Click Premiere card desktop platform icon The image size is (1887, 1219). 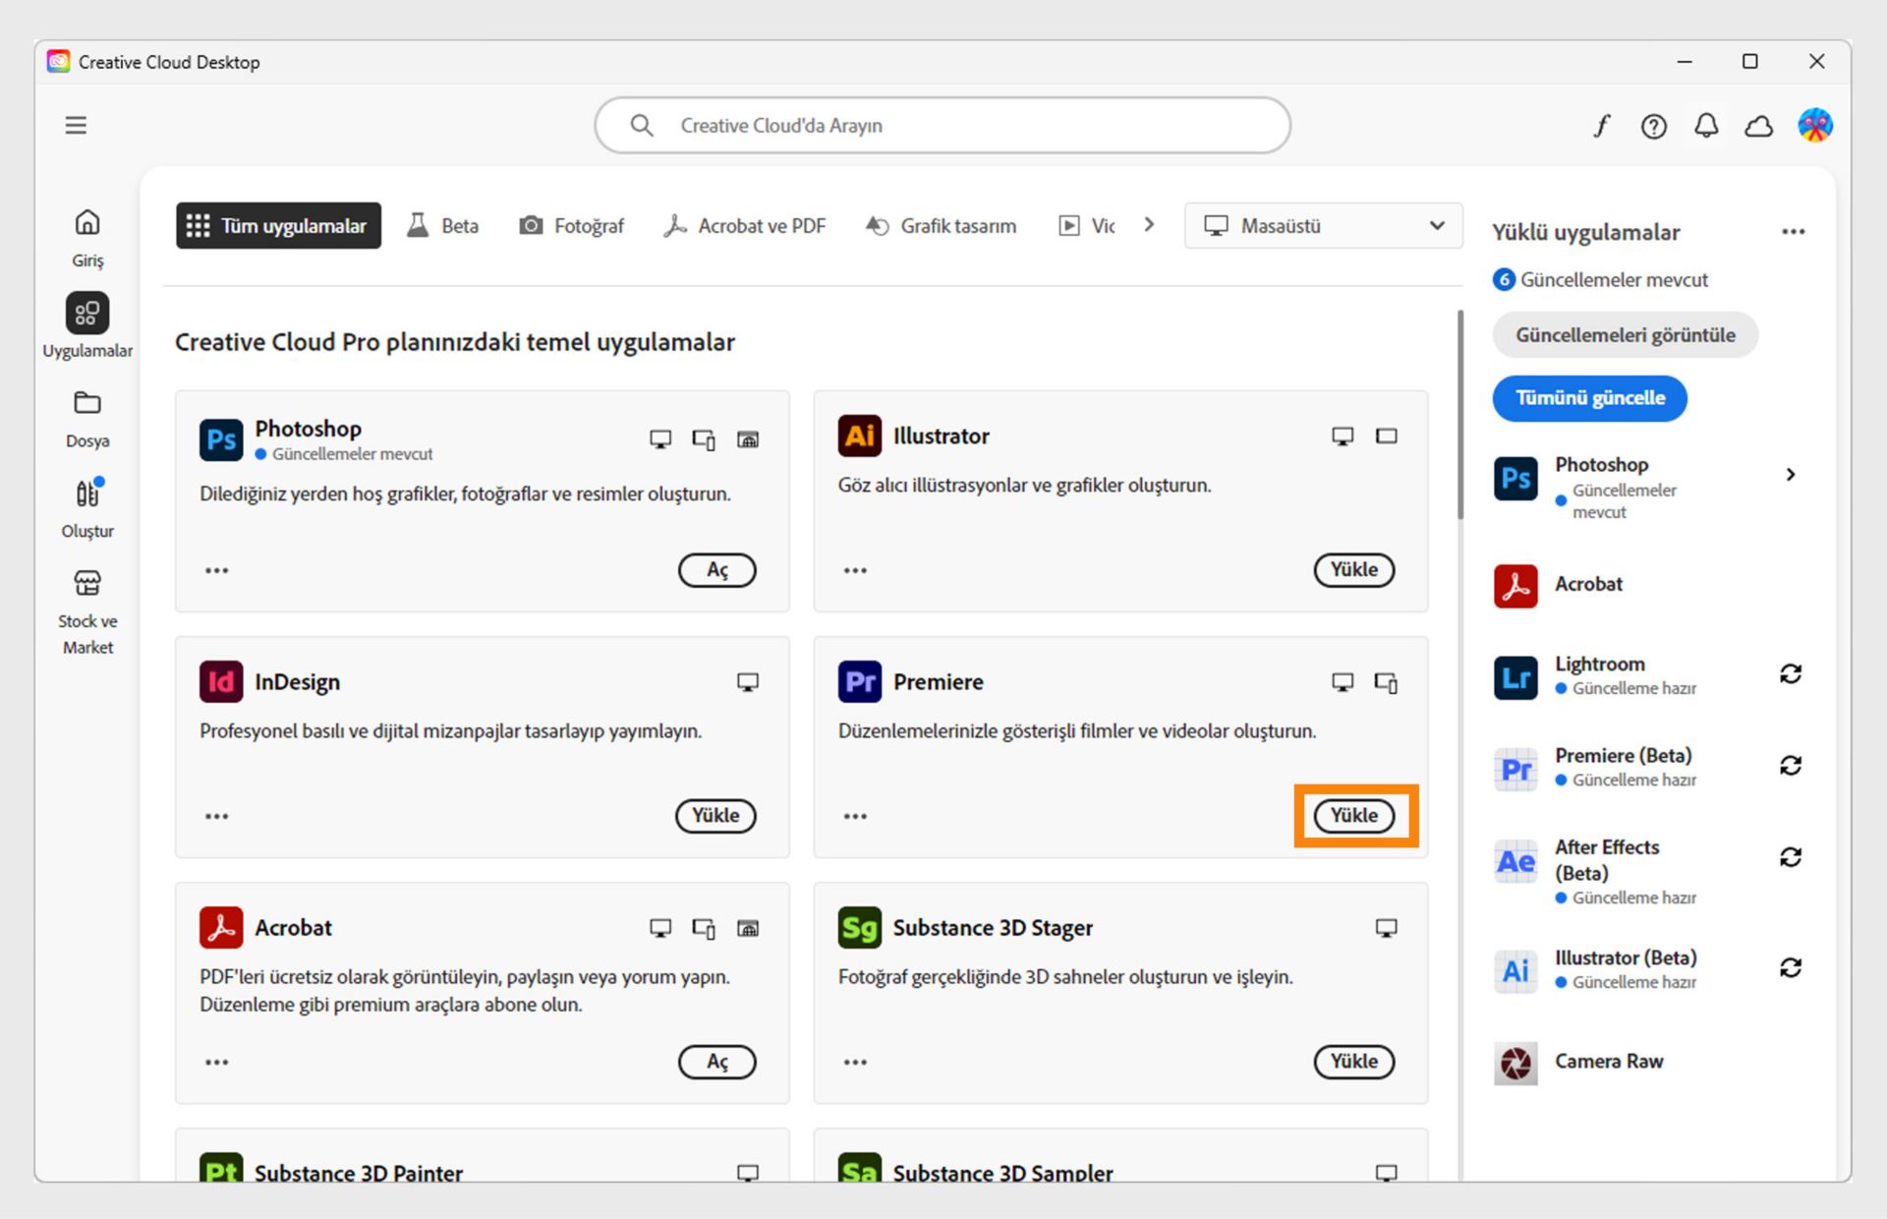1343,682
